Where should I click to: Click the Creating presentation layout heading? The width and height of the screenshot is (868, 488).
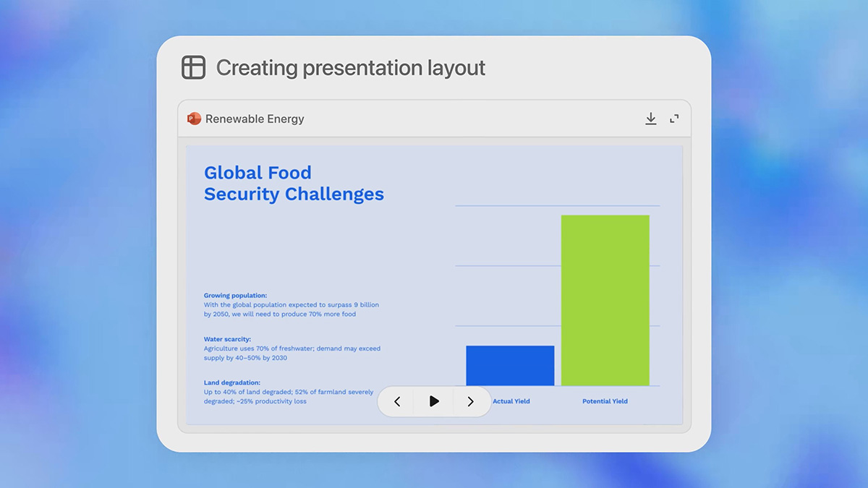point(351,68)
